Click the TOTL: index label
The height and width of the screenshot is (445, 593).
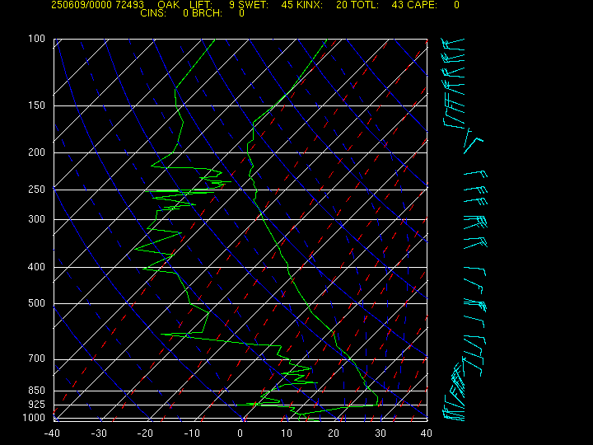click(x=365, y=5)
